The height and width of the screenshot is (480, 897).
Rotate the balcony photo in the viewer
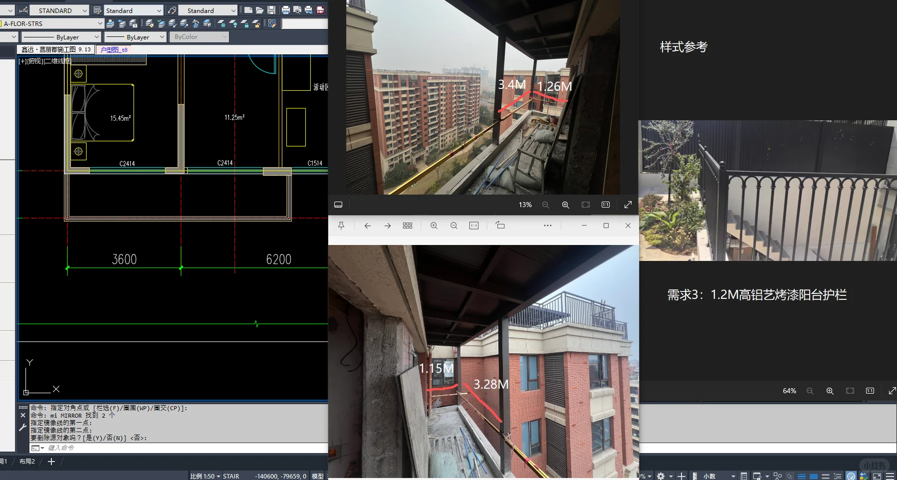pyautogui.click(x=499, y=226)
